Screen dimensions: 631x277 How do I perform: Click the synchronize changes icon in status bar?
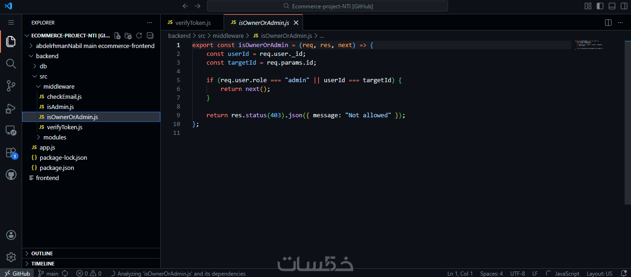(65, 273)
